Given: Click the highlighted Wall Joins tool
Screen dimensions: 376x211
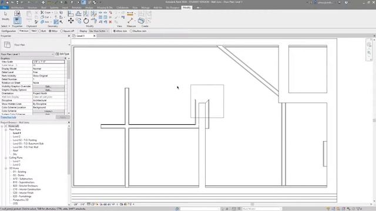Looking at the screenshot, I should tap(56, 22).
